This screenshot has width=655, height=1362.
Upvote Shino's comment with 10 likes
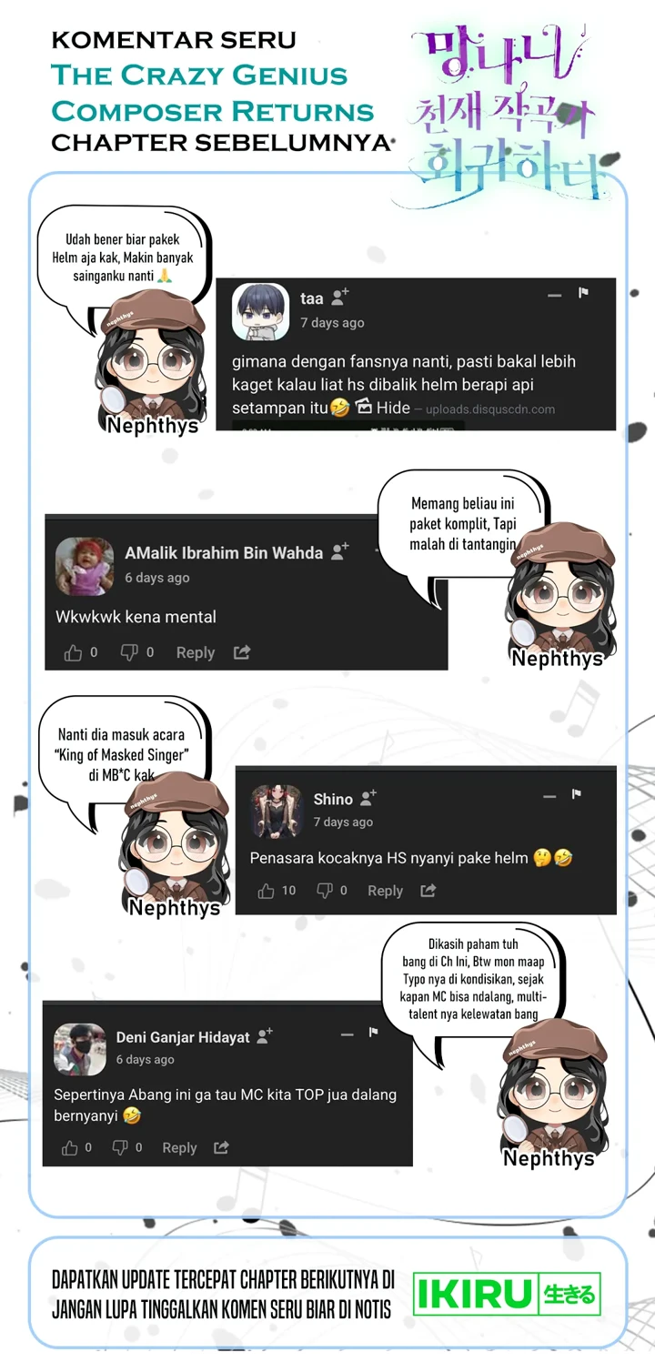pyautogui.click(x=266, y=891)
